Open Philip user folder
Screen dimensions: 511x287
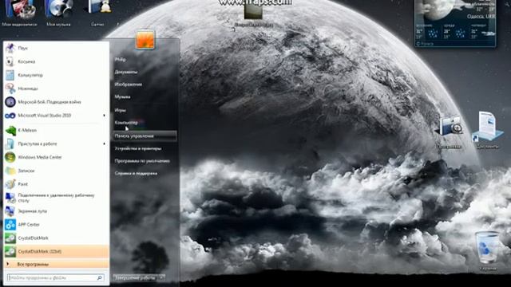[x=121, y=60]
